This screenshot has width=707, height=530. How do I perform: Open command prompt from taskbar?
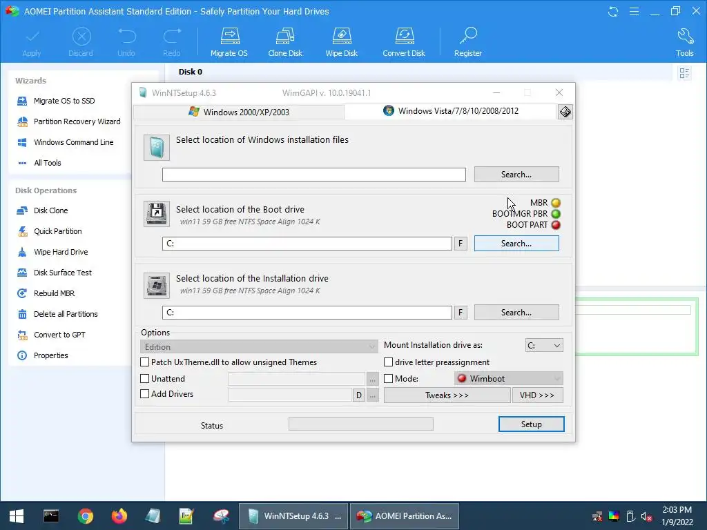(51, 516)
